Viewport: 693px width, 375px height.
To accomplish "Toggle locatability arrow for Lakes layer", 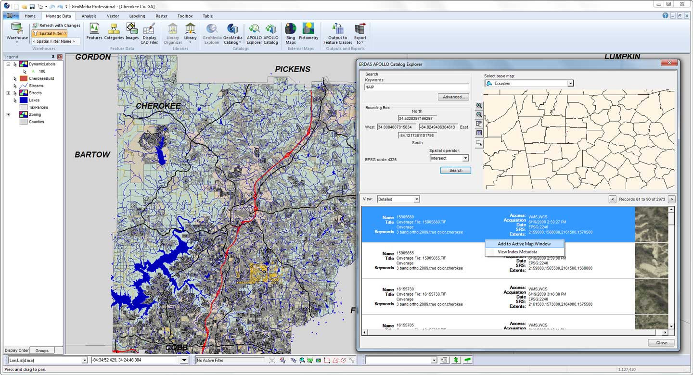I will [x=15, y=100].
